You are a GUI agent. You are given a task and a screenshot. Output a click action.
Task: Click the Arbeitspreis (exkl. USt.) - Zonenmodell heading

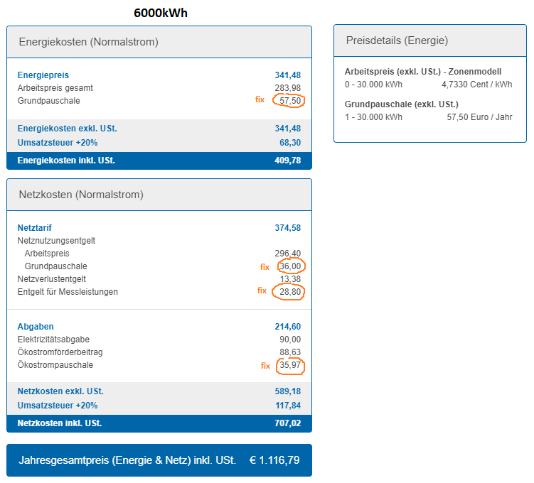(x=423, y=72)
